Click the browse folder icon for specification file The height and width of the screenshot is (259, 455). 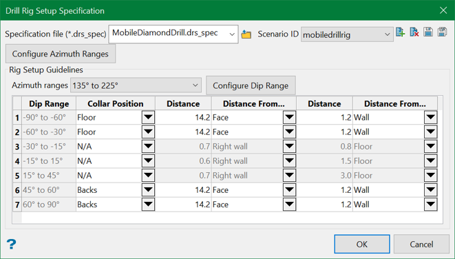pyautogui.click(x=246, y=34)
